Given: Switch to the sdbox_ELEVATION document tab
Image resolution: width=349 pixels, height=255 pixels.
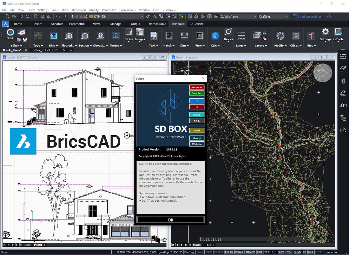Looking at the screenshot, I should 45,50.
